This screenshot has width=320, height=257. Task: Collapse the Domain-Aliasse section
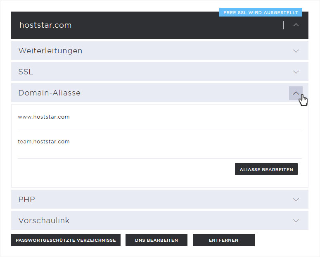tap(296, 93)
